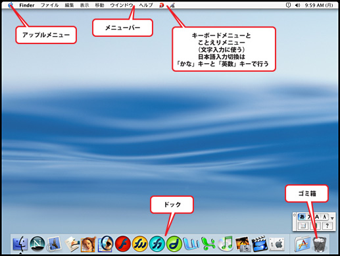Open the Kotoeri pencil menu in menu bar

[x=172, y=5]
